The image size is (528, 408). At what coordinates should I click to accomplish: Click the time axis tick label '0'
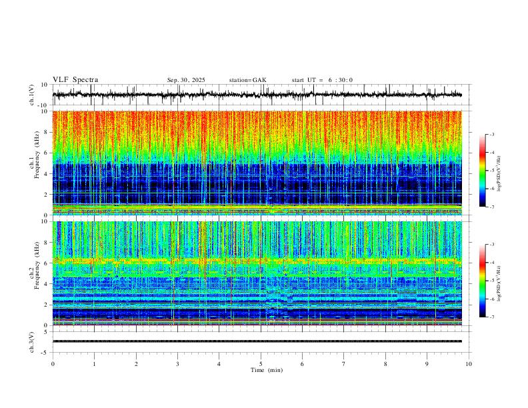coord(53,364)
